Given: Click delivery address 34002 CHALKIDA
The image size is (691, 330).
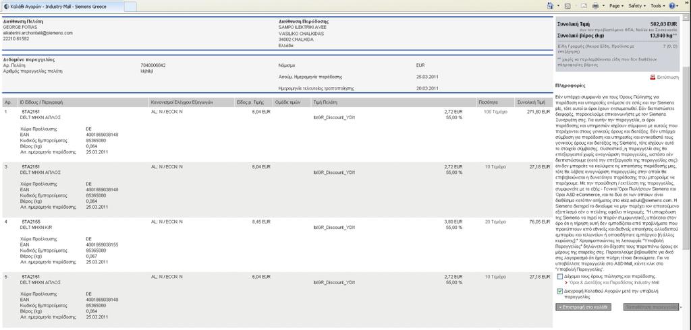Looking at the screenshot, I should [296, 40].
